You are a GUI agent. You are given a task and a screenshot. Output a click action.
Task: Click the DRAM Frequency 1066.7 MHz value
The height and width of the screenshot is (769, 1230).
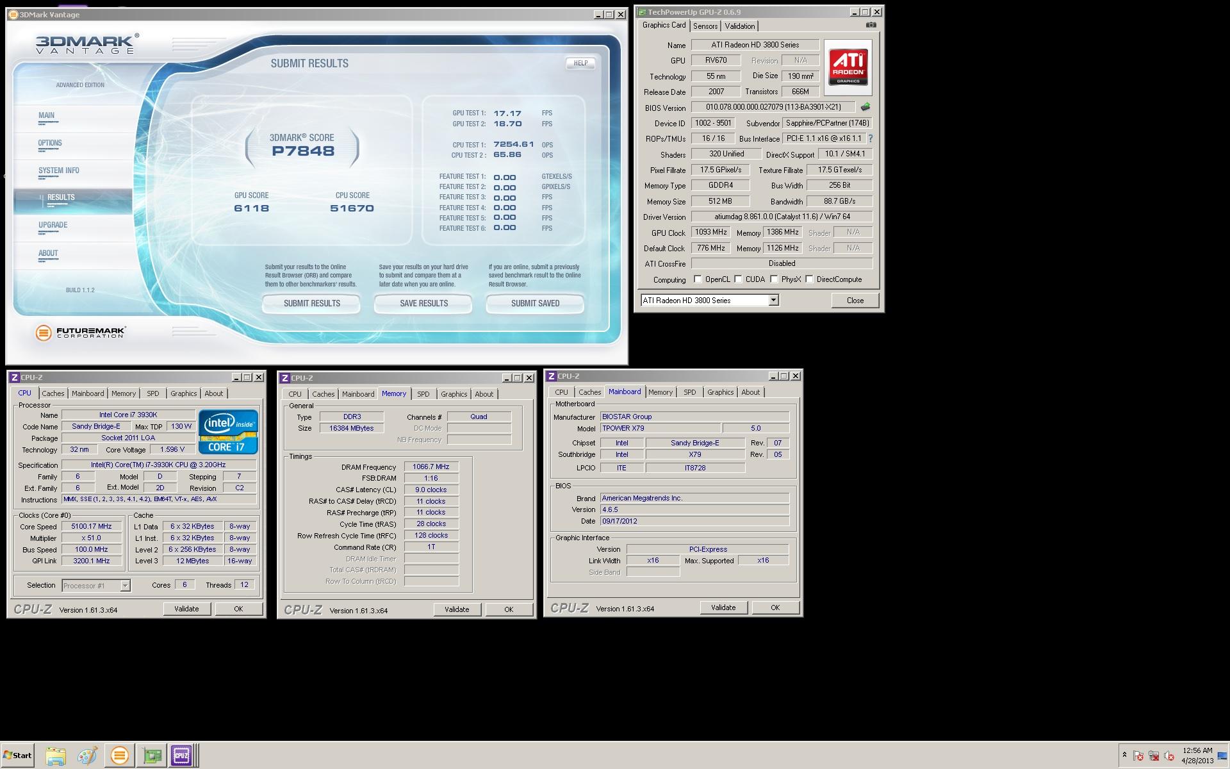(x=431, y=467)
